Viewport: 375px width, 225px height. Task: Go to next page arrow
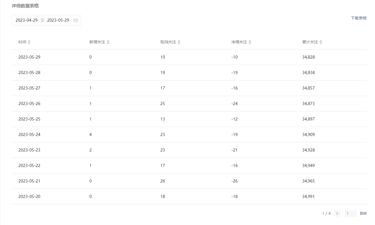pos(337,213)
